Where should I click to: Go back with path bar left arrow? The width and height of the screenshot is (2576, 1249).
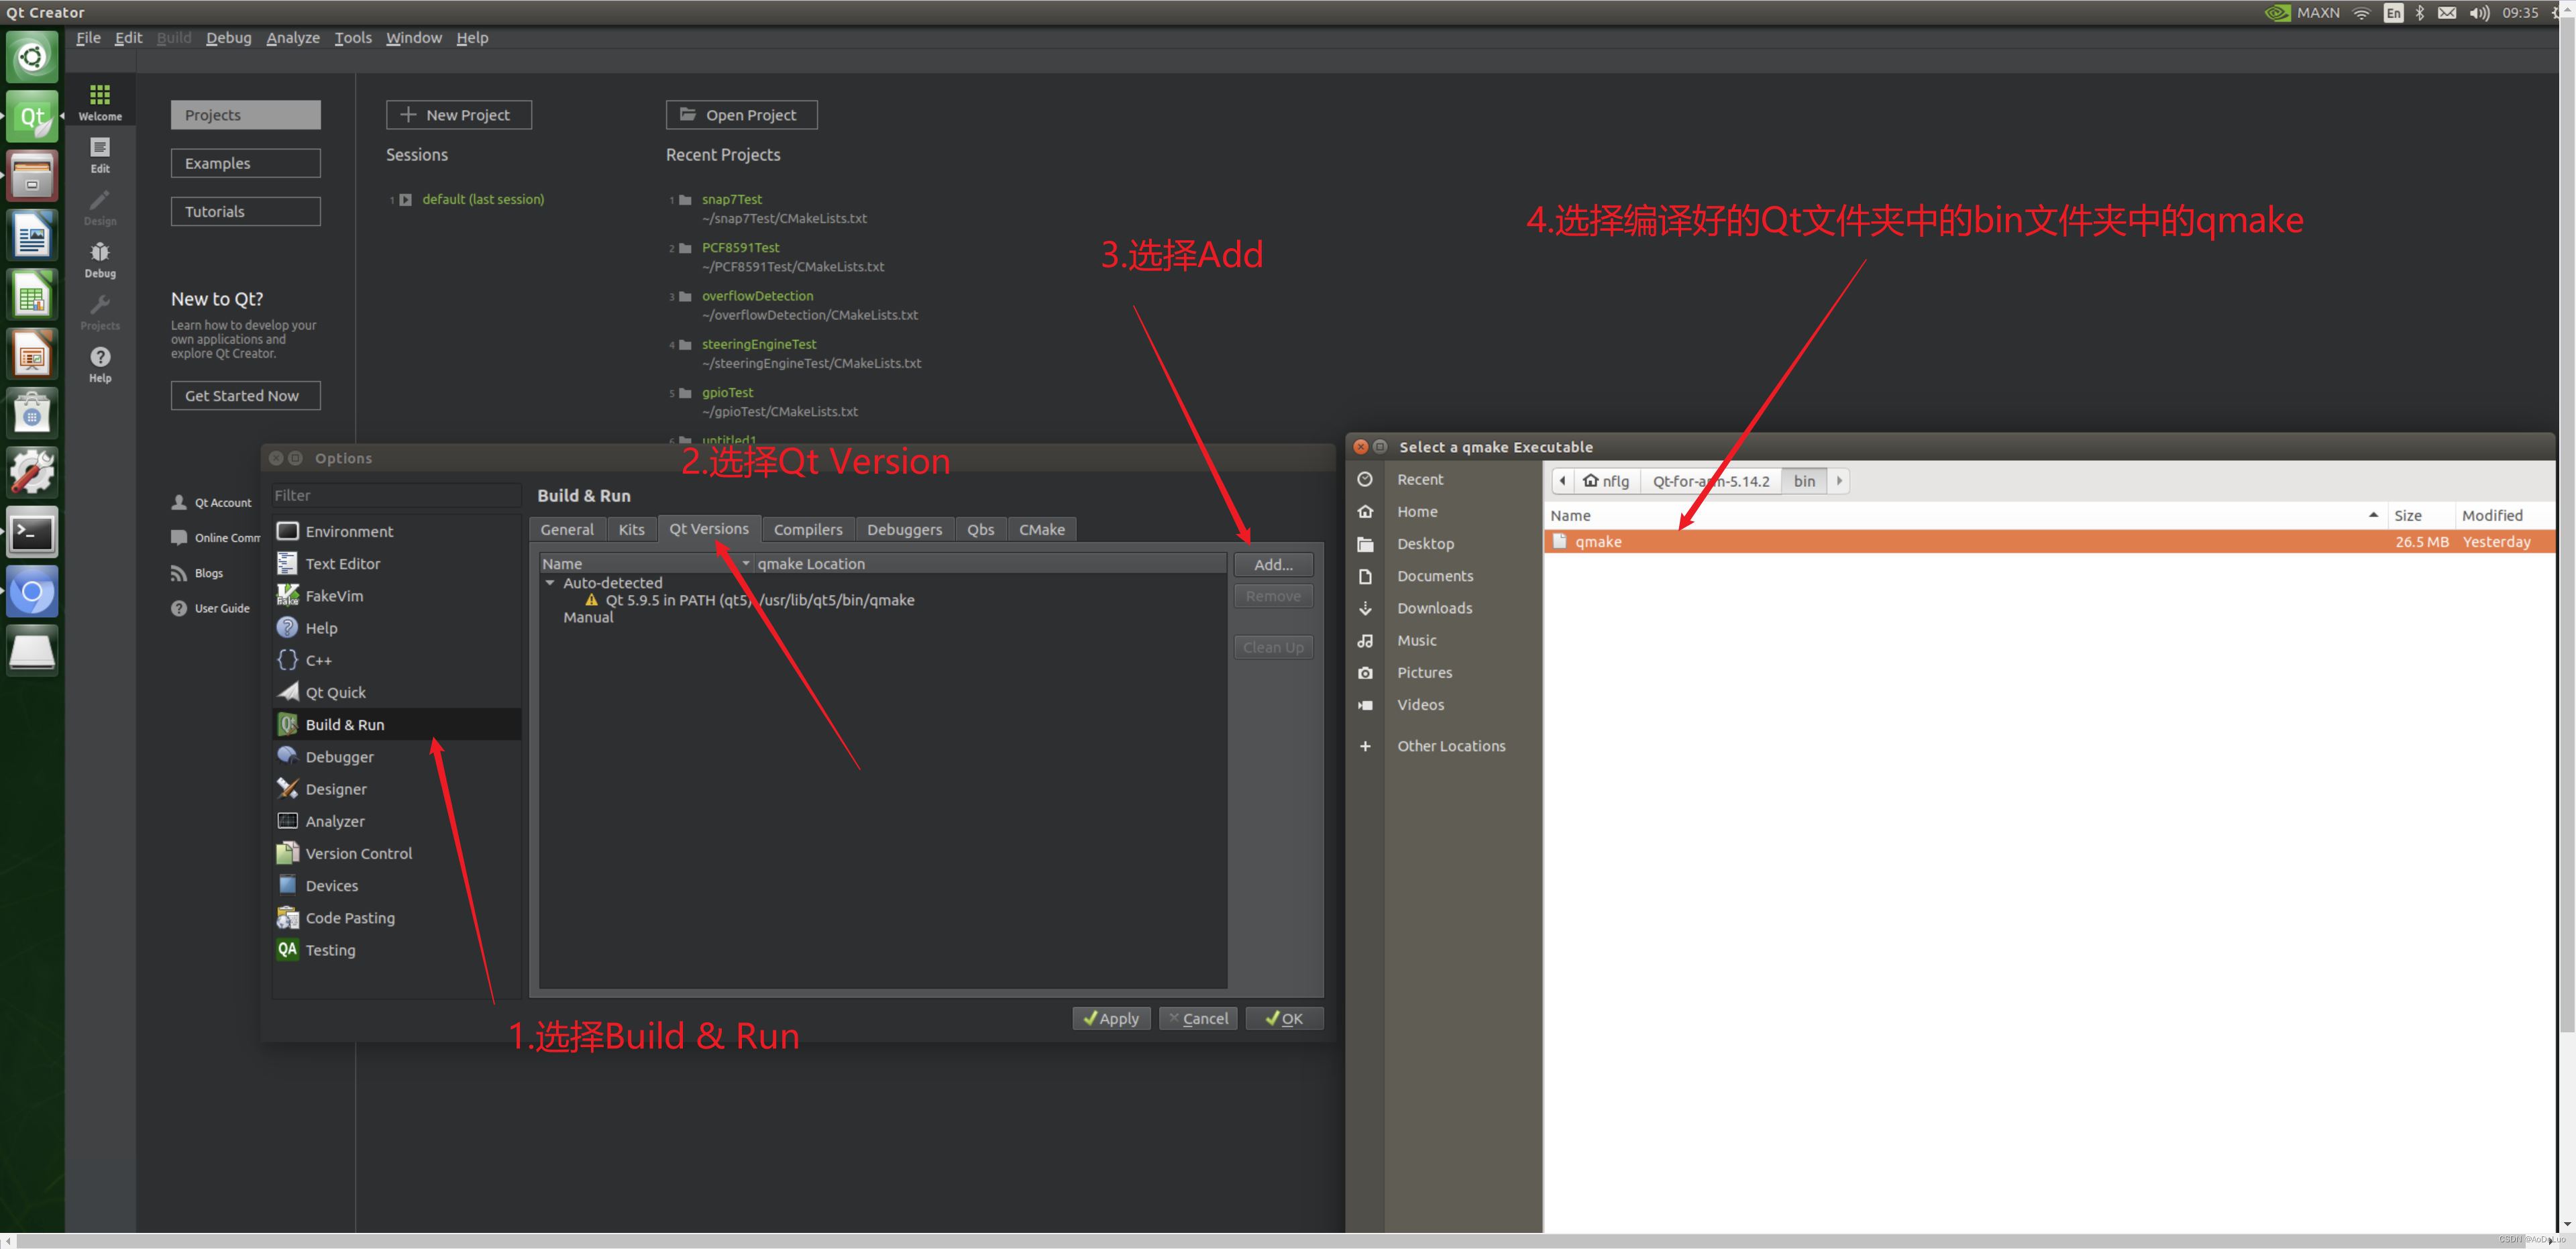(x=1563, y=480)
